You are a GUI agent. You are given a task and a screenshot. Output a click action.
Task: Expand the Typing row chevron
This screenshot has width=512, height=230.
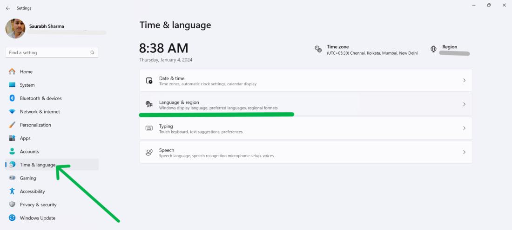464,128
